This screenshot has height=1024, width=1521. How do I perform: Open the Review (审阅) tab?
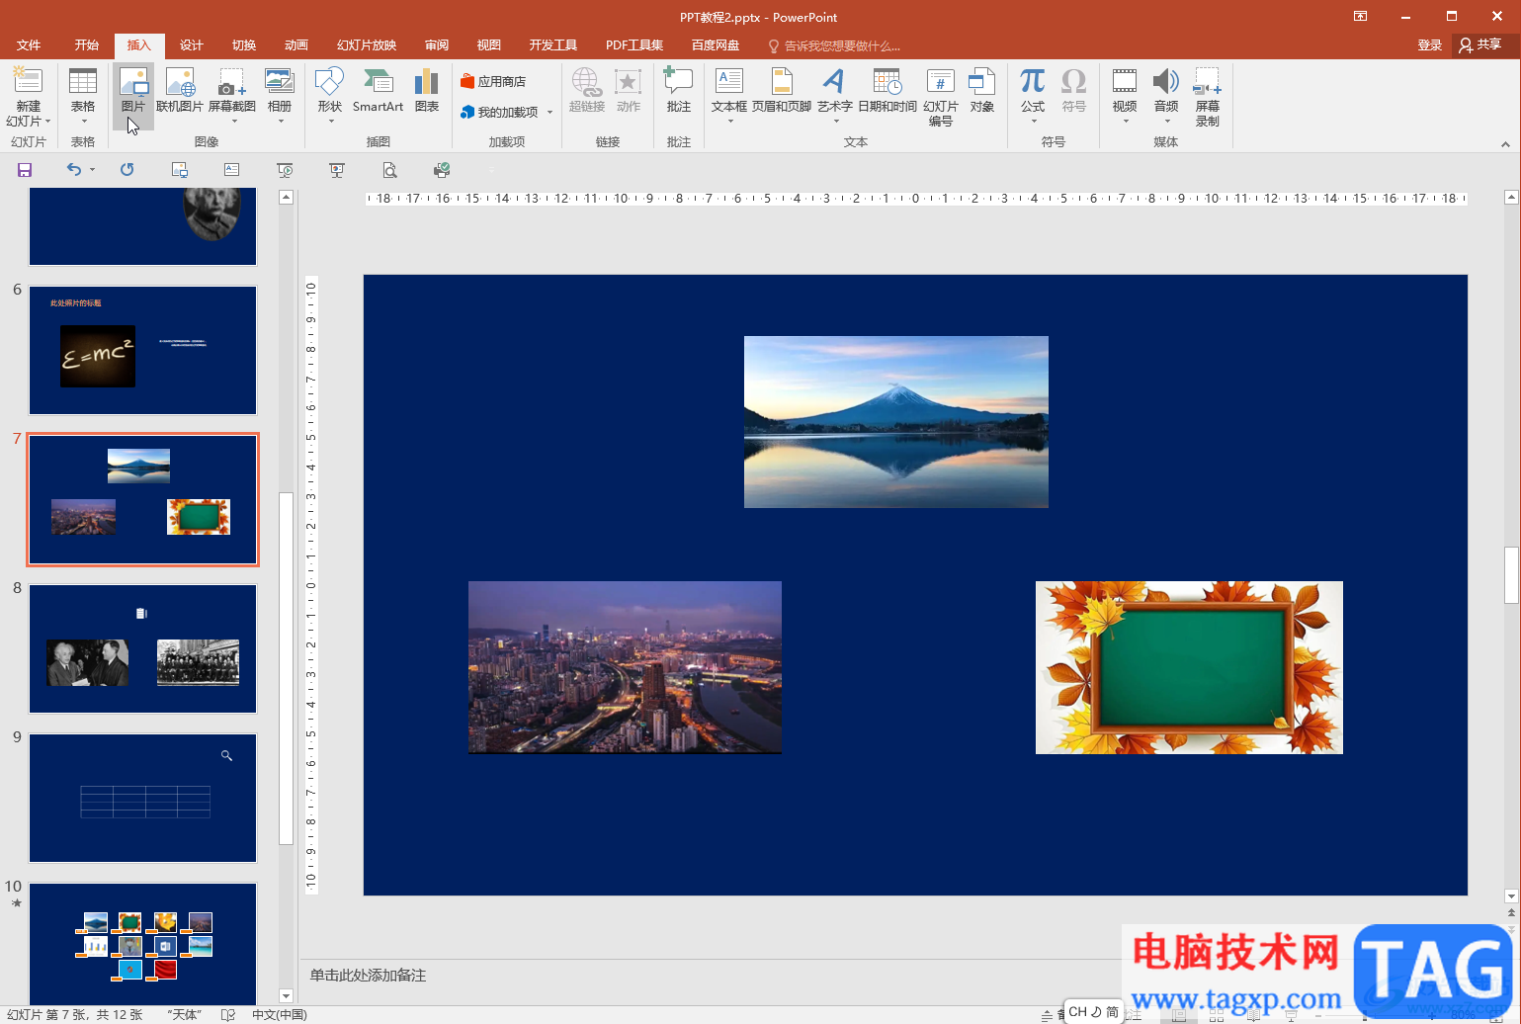[437, 45]
